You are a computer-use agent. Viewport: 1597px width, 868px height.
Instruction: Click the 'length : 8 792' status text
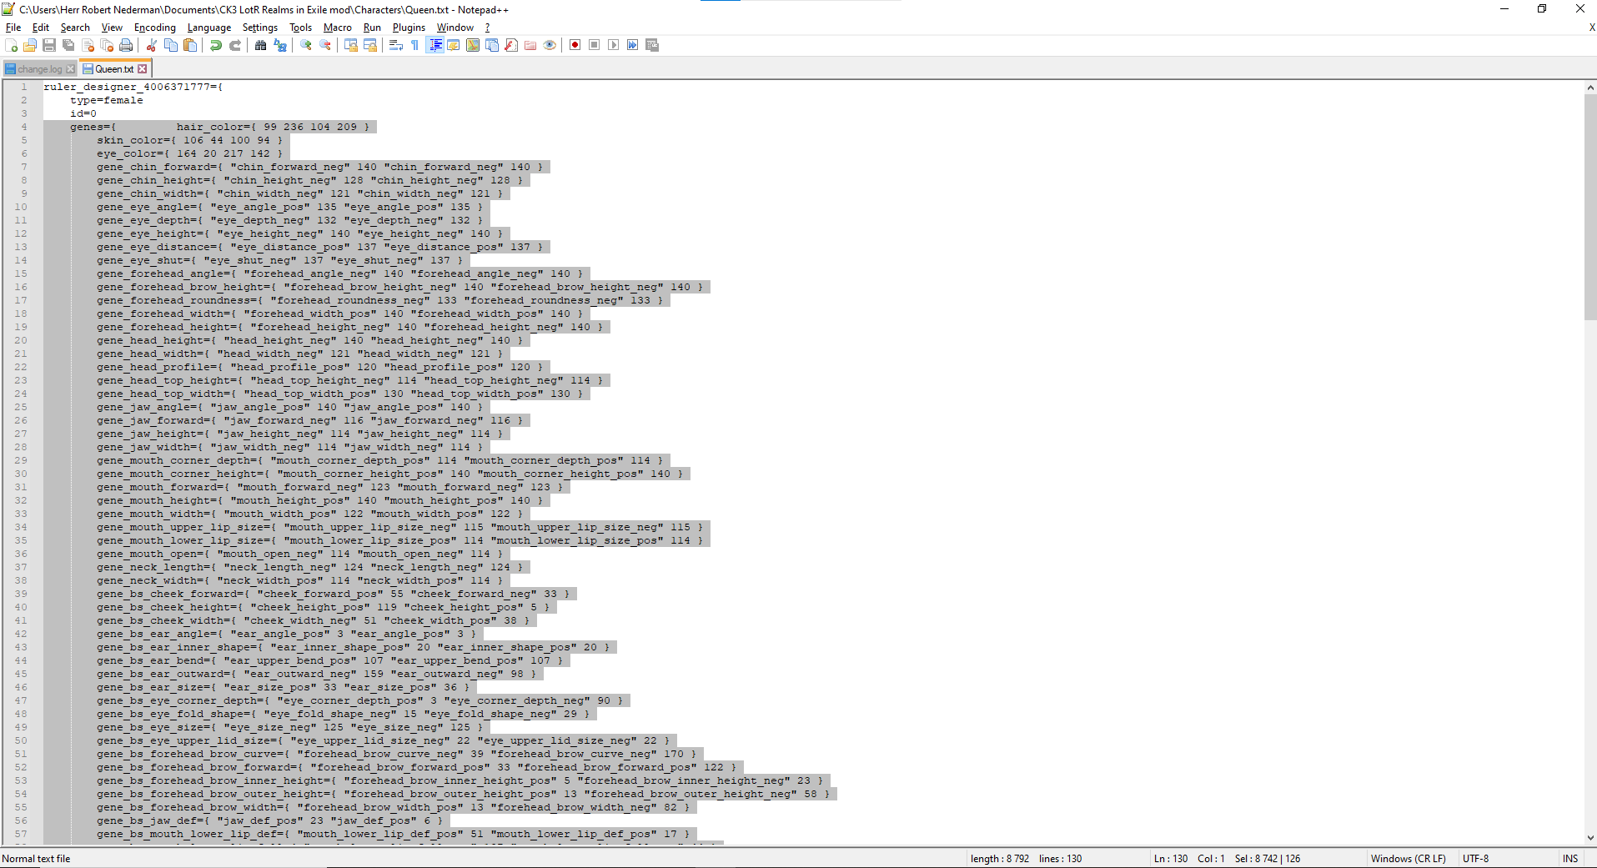(1000, 859)
